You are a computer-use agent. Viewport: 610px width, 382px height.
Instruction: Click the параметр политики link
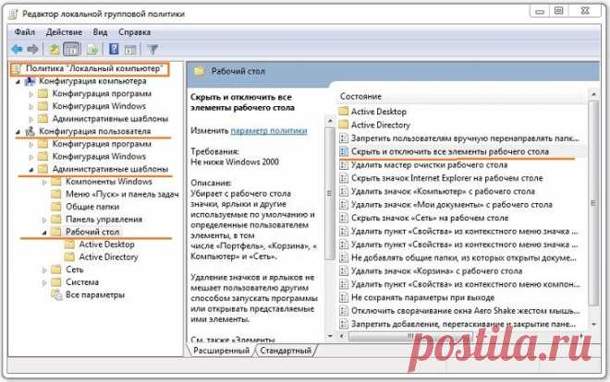tap(269, 130)
